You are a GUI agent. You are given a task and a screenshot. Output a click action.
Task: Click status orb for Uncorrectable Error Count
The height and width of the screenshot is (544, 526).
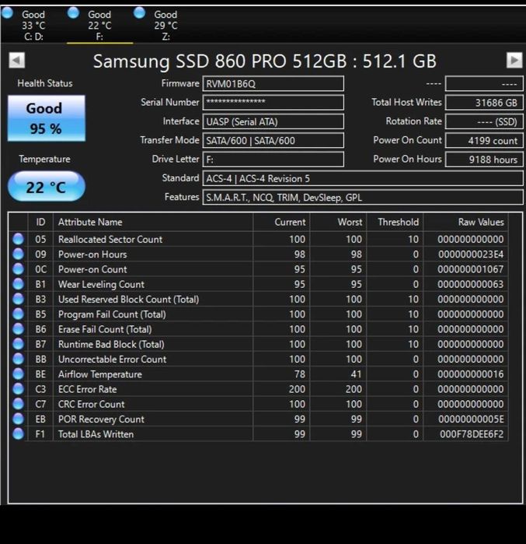point(18,359)
